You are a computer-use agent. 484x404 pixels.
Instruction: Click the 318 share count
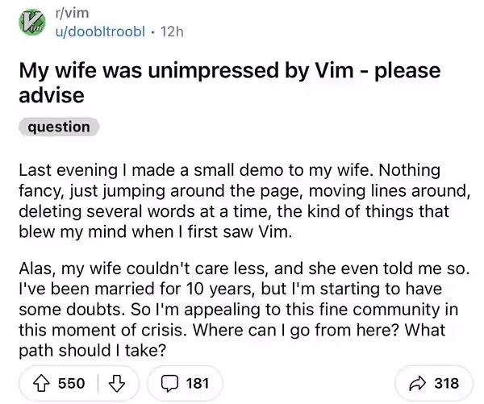447,383
